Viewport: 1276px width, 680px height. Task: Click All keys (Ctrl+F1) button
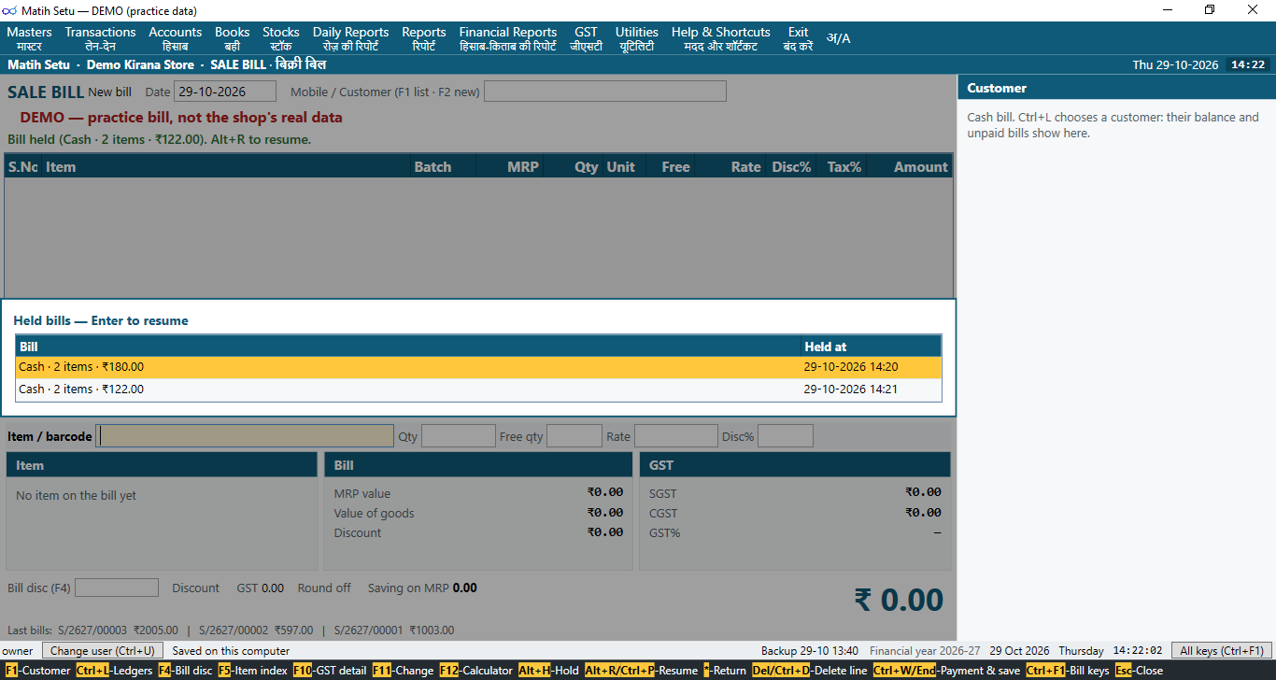(1222, 650)
